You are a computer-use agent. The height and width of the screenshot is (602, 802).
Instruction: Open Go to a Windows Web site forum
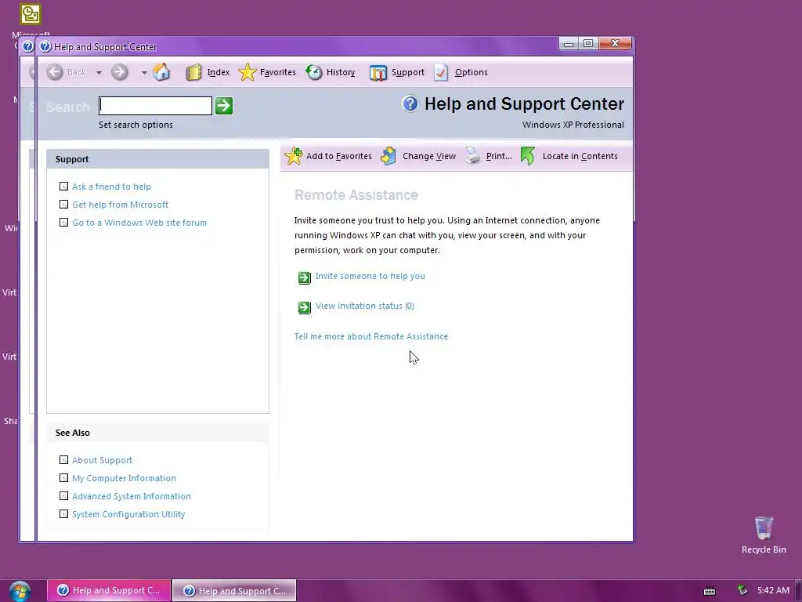(x=139, y=223)
